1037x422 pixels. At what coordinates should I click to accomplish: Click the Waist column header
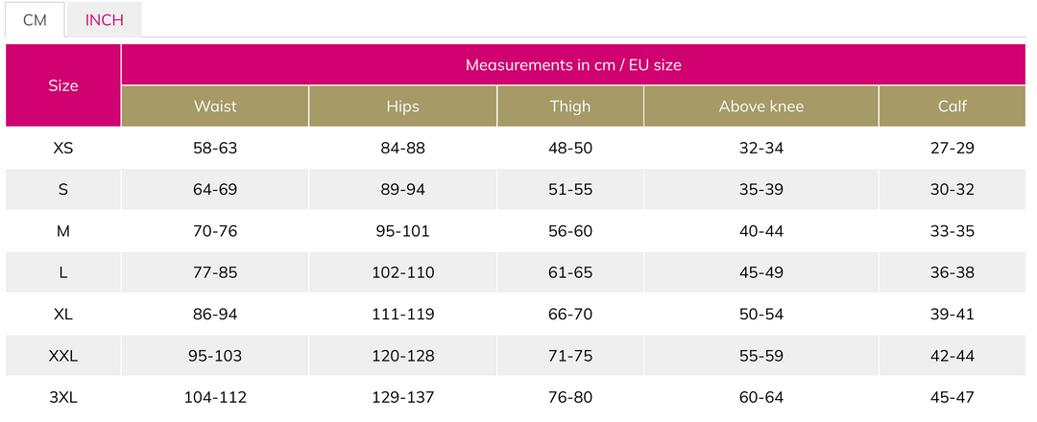coord(215,106)
